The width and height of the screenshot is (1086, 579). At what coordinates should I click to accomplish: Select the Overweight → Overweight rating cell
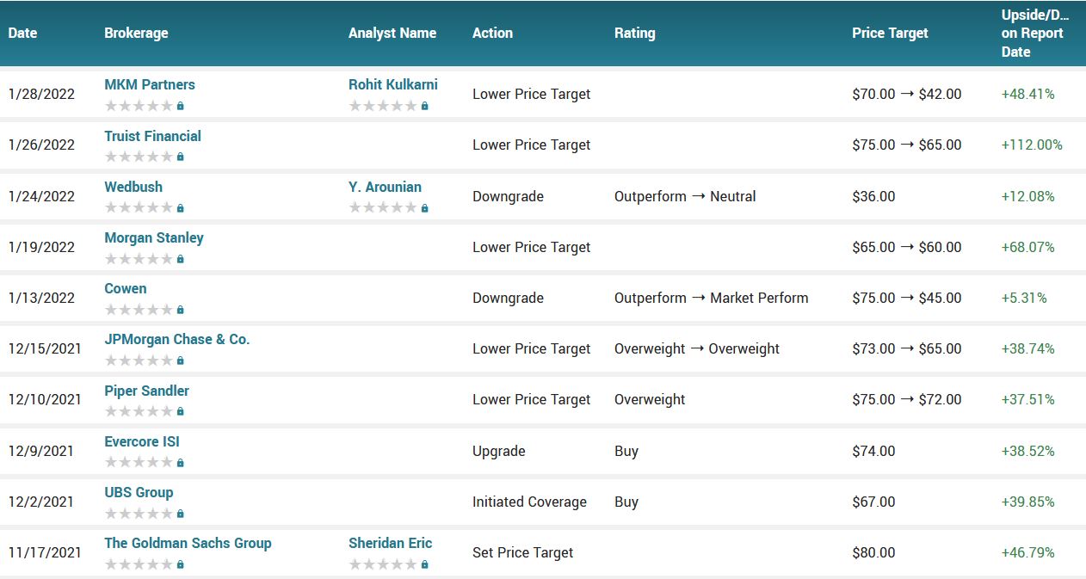tap(697, 348)
